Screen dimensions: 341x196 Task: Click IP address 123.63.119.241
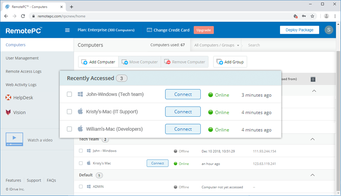click(x=264, y=164)
